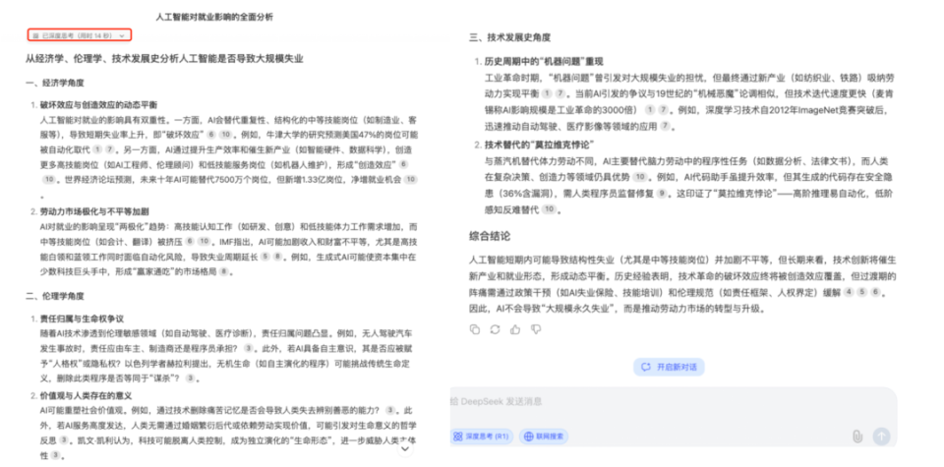The width and height of the screenshot is (944, 467).
Task: Open citation 9 after 需人类程序员监督修复
Action: (662, 194)
